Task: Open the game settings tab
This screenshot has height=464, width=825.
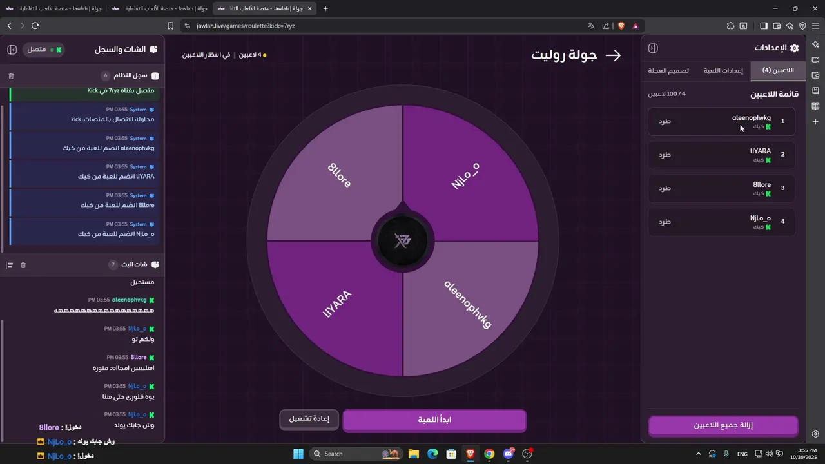Action: tap(723, 70)
